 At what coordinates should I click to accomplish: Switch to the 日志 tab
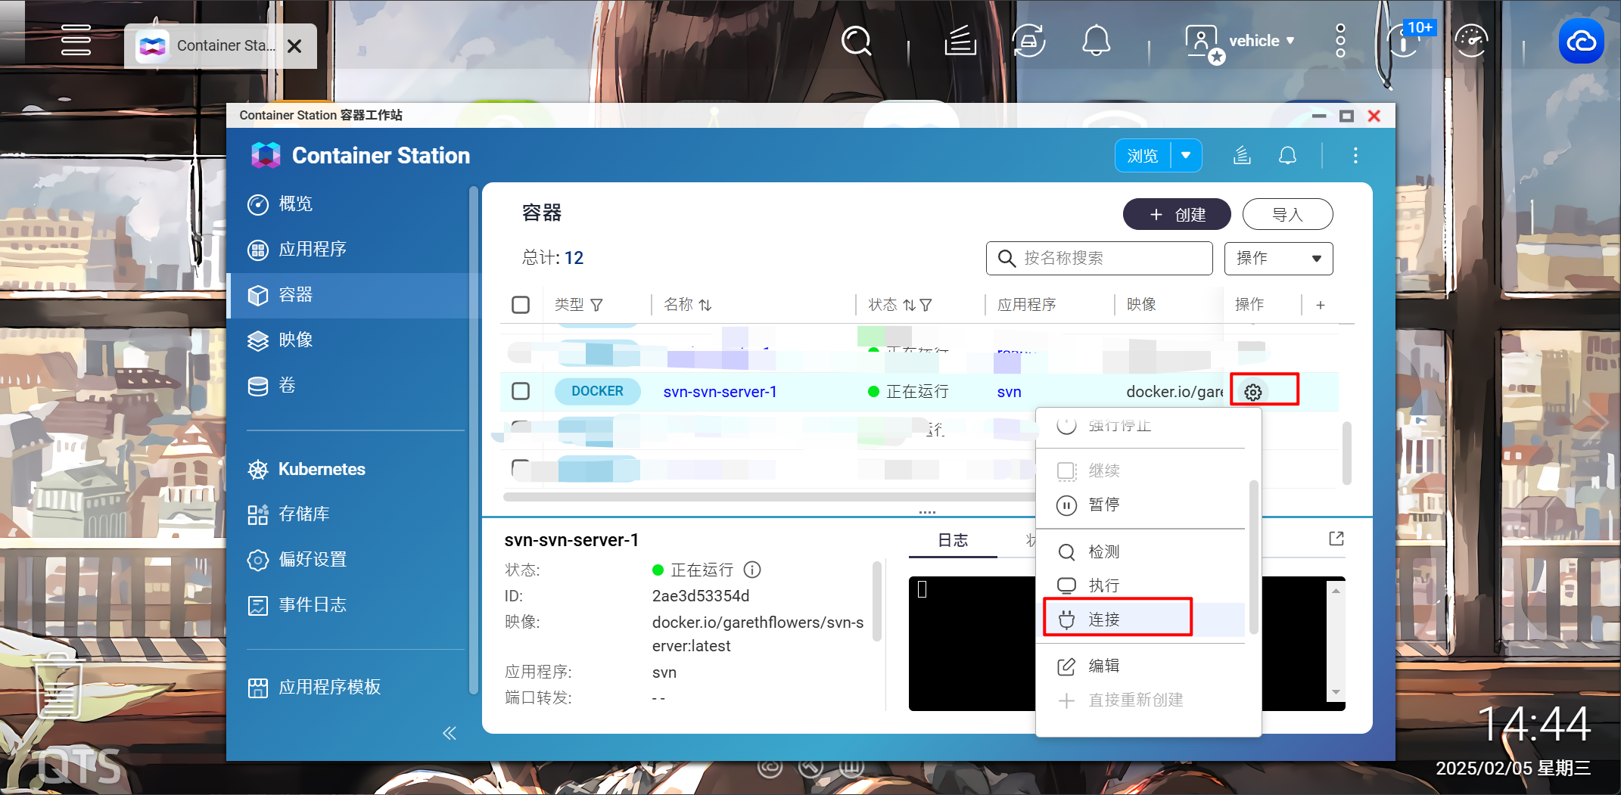coord(953,540)
